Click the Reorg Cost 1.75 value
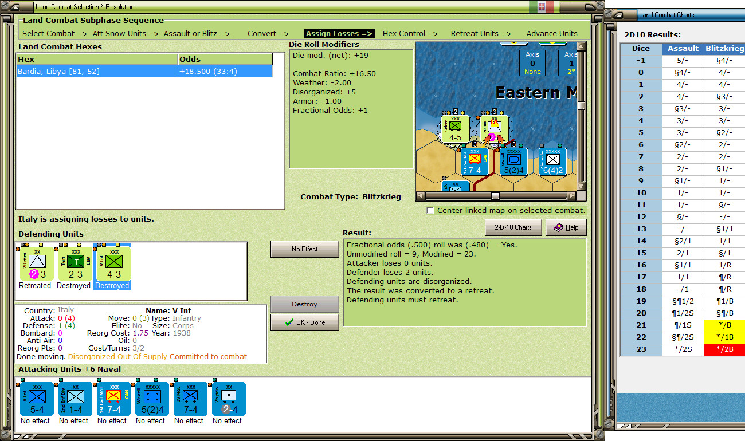Screen dimensions: 745x441 click(140, 333)
